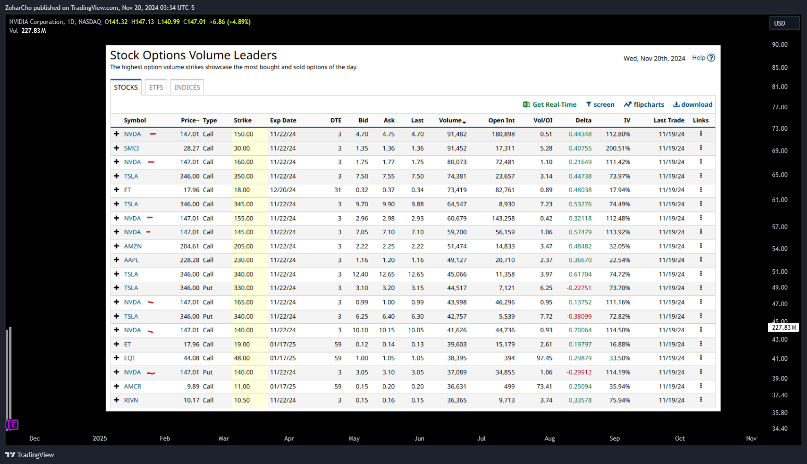Image resolution: width=807 pixels, height=464 pixels.
Task: Open flipcharts chart icon
Action: click(x=628, y=105)
